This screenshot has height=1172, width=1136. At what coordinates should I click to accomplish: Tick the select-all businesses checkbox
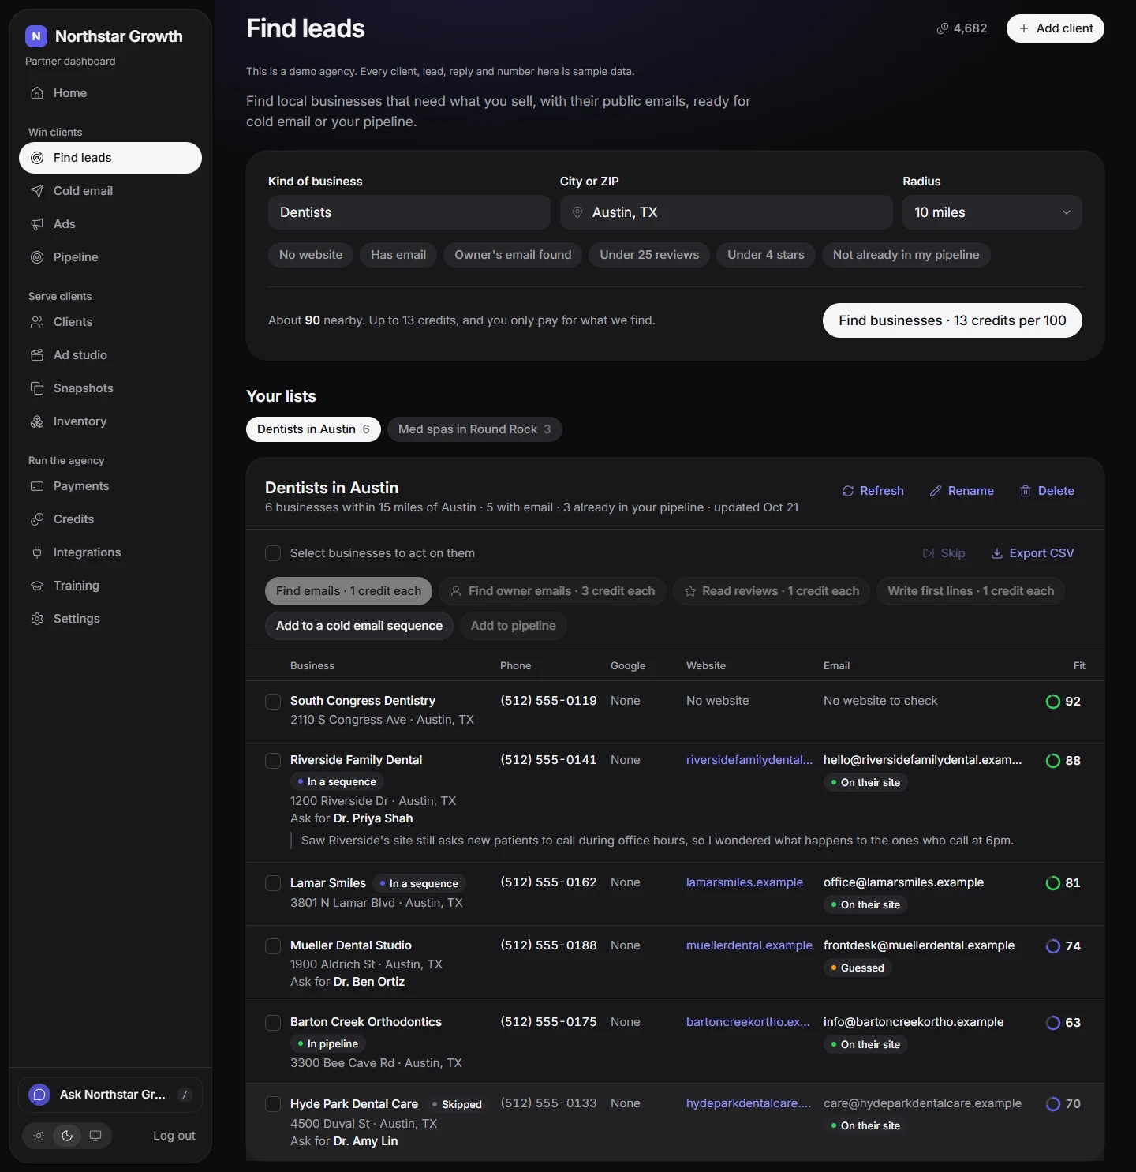273,553
